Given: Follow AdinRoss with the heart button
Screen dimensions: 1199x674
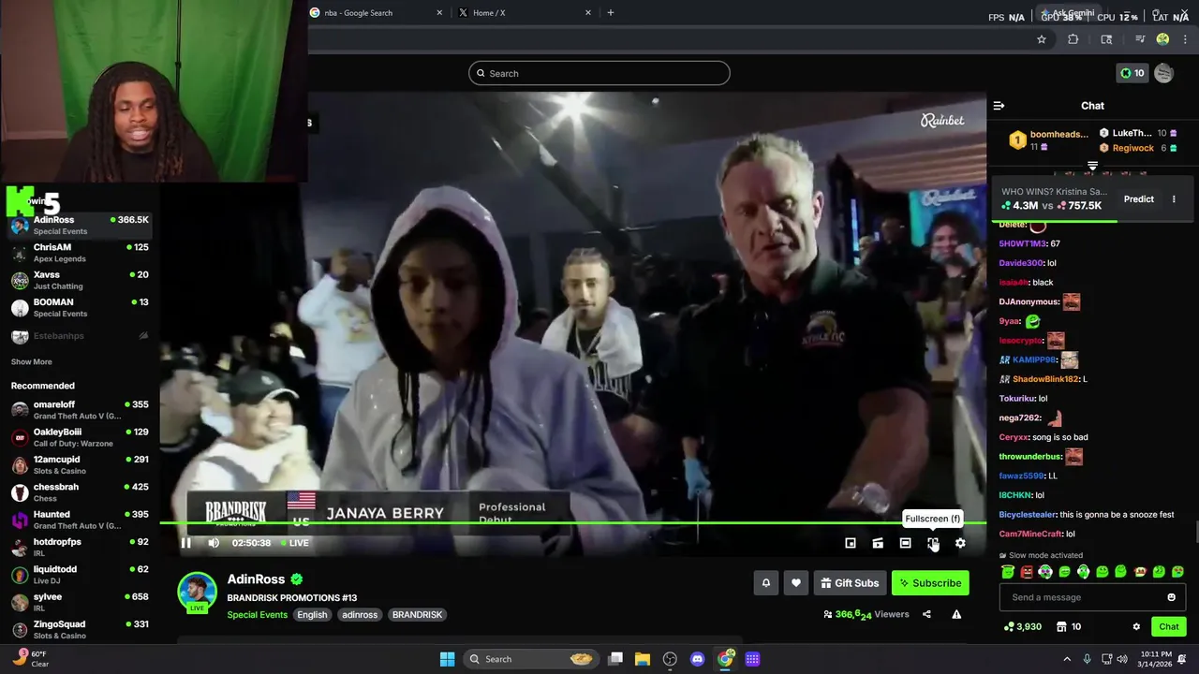Looking at the screenshot, I should (795, 583).
